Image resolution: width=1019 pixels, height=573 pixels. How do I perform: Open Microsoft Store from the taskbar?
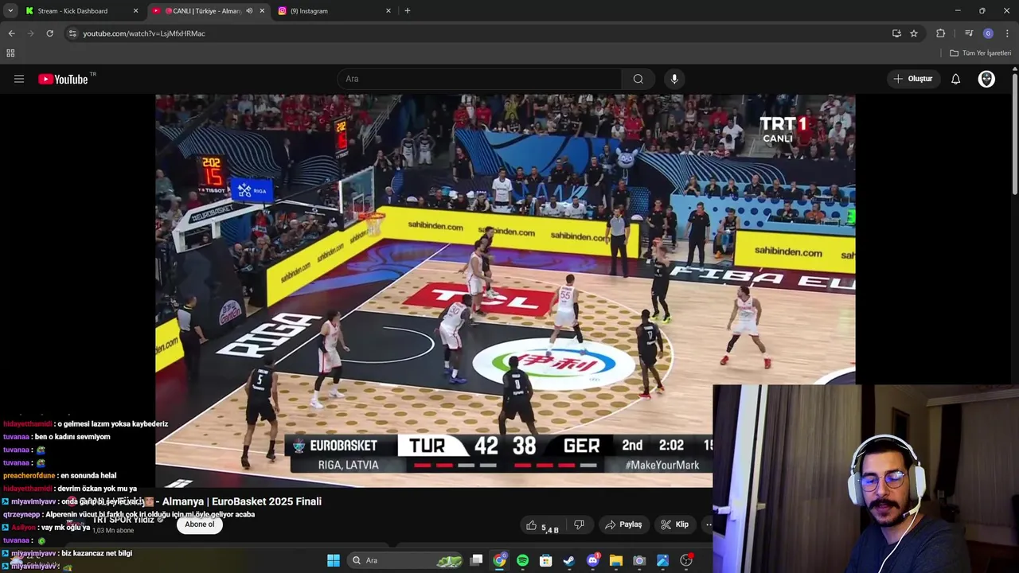546,560
